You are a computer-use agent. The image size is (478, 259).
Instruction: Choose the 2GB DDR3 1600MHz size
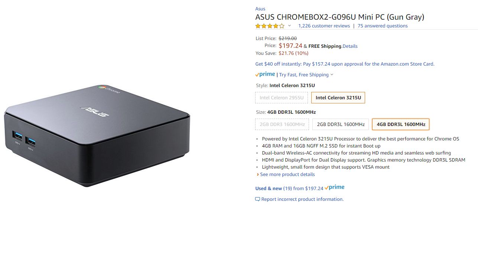[x=282, y=124]
